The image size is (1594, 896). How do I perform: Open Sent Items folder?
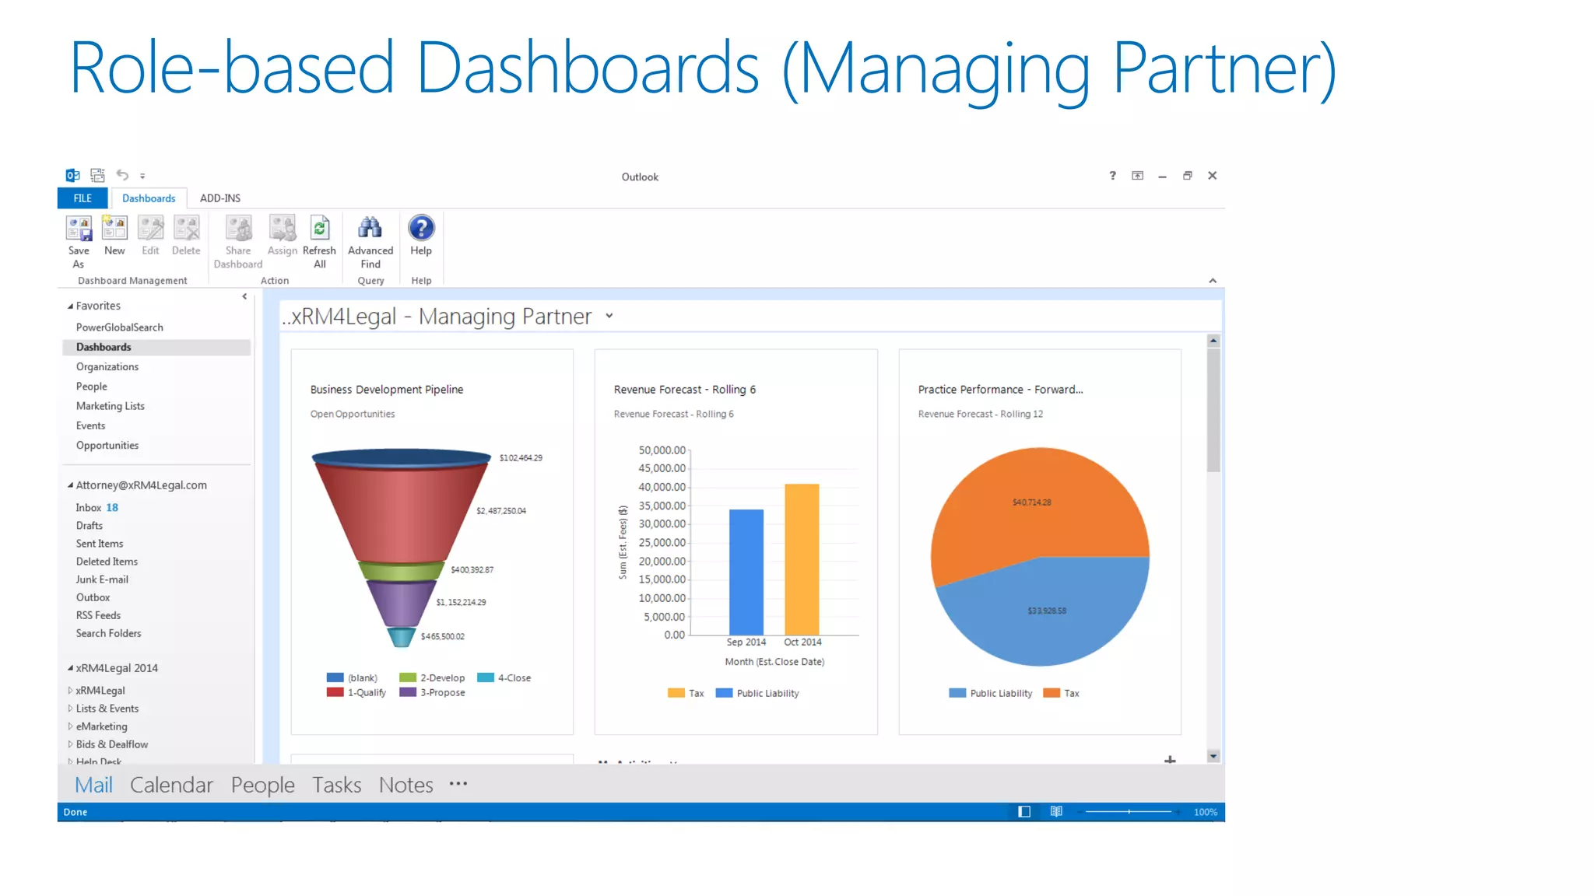point(100,544)
